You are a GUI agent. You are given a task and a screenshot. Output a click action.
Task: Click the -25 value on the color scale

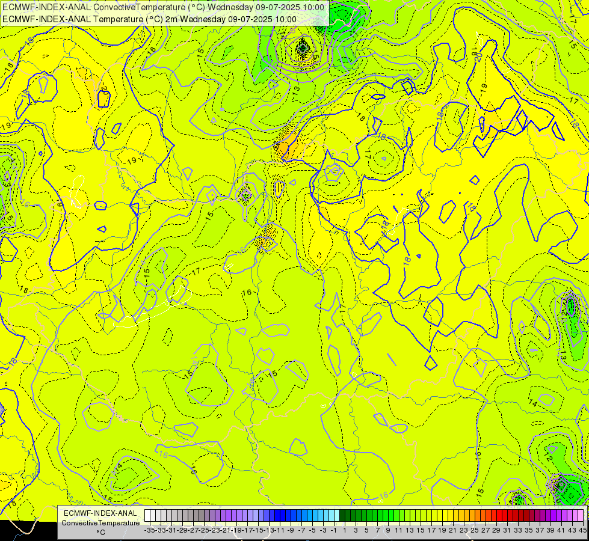(x=204, y=530)
